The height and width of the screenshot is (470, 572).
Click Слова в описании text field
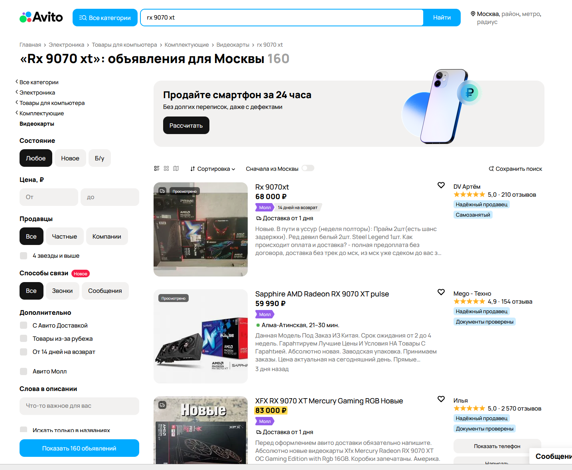(79, 406)
